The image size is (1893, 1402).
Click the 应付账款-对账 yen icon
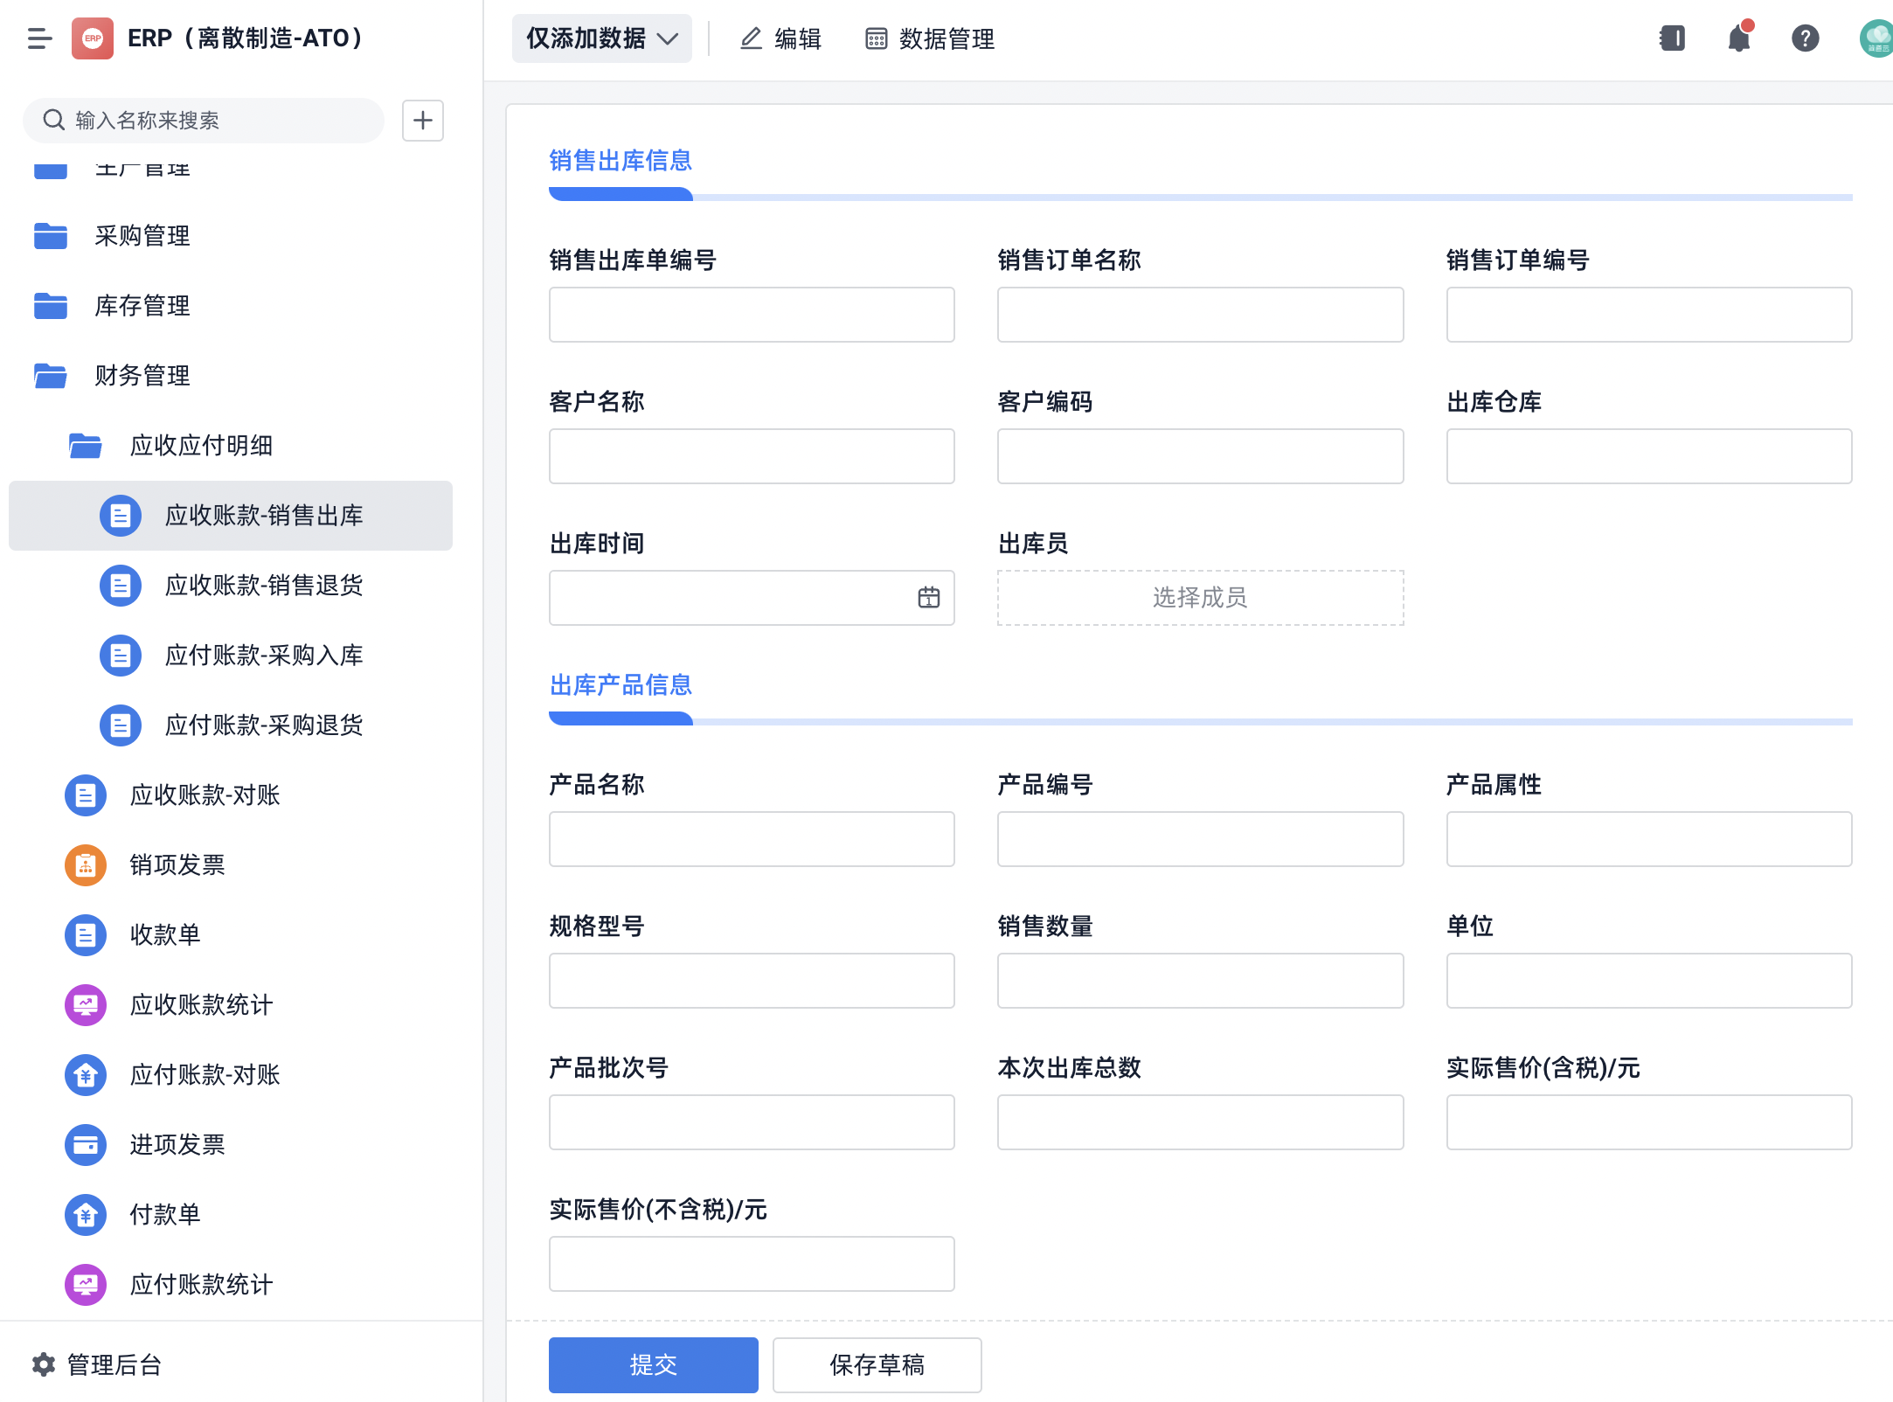86,1075
